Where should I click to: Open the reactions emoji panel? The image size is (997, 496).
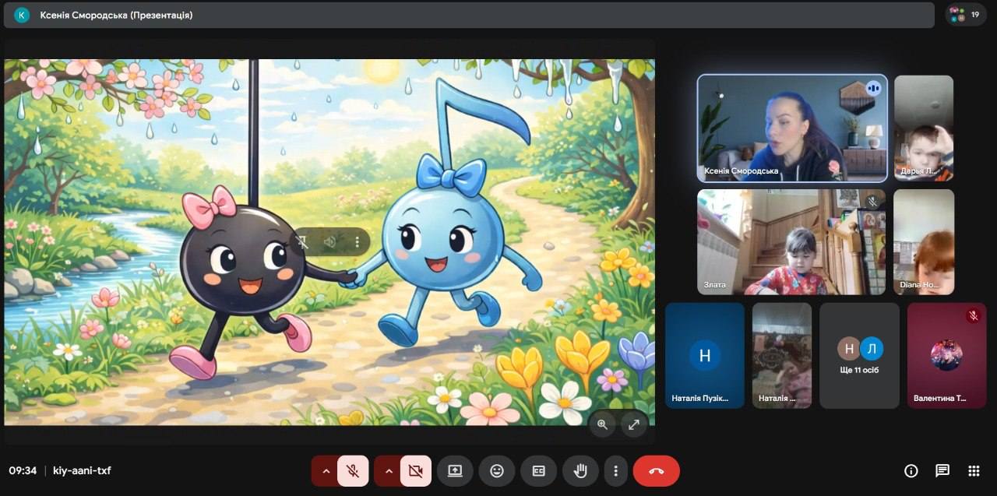496,471
